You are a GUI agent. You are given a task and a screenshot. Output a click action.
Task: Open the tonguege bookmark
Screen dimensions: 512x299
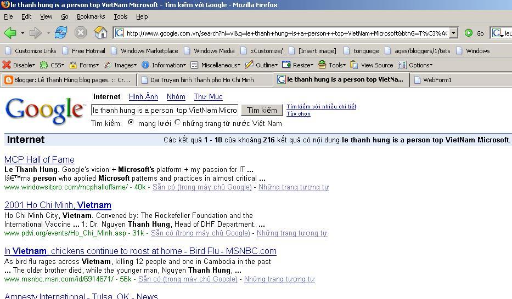[x=361, y=51]
